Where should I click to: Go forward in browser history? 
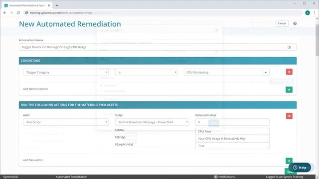pyautogui.click(x=11, y=13)
